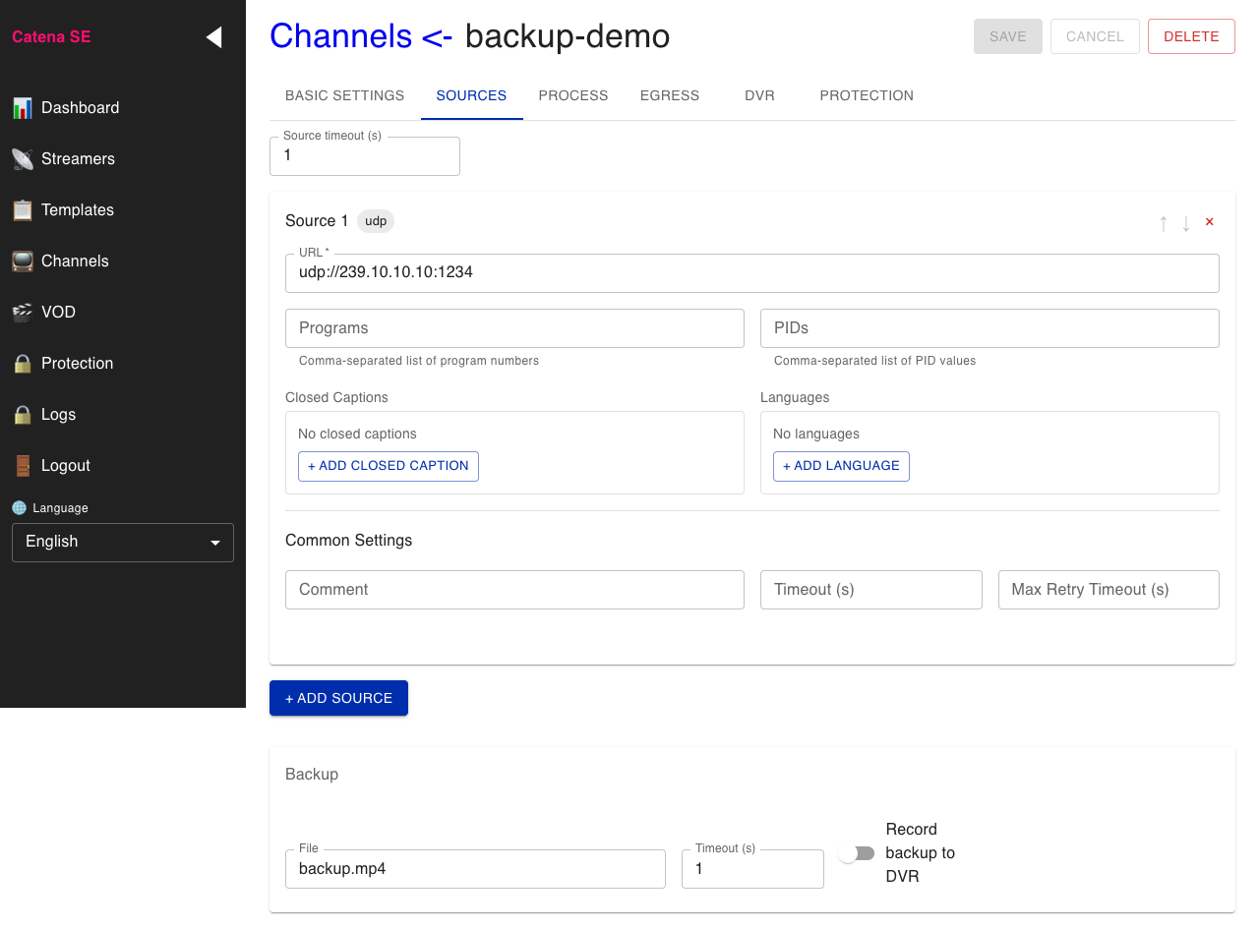Open the VOD section icon

[x=23, y=312]
